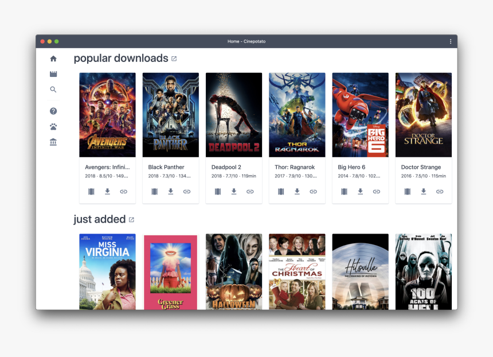
Task: Click link icon for Black Panther
Action: coord(187,191)
